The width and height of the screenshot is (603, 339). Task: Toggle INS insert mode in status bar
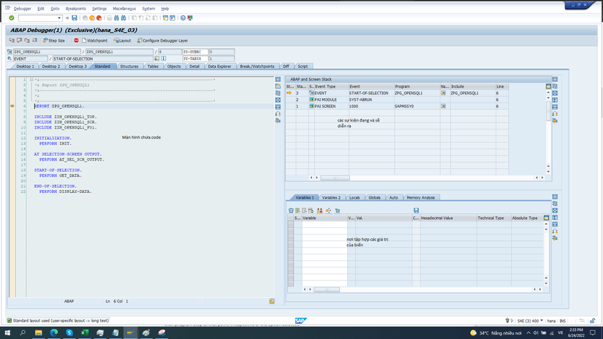tap(564, 321)
